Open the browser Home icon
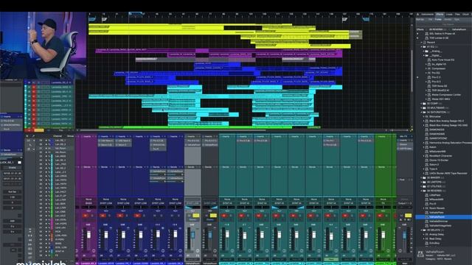This screenshot has width=472, height=265. 418,14
